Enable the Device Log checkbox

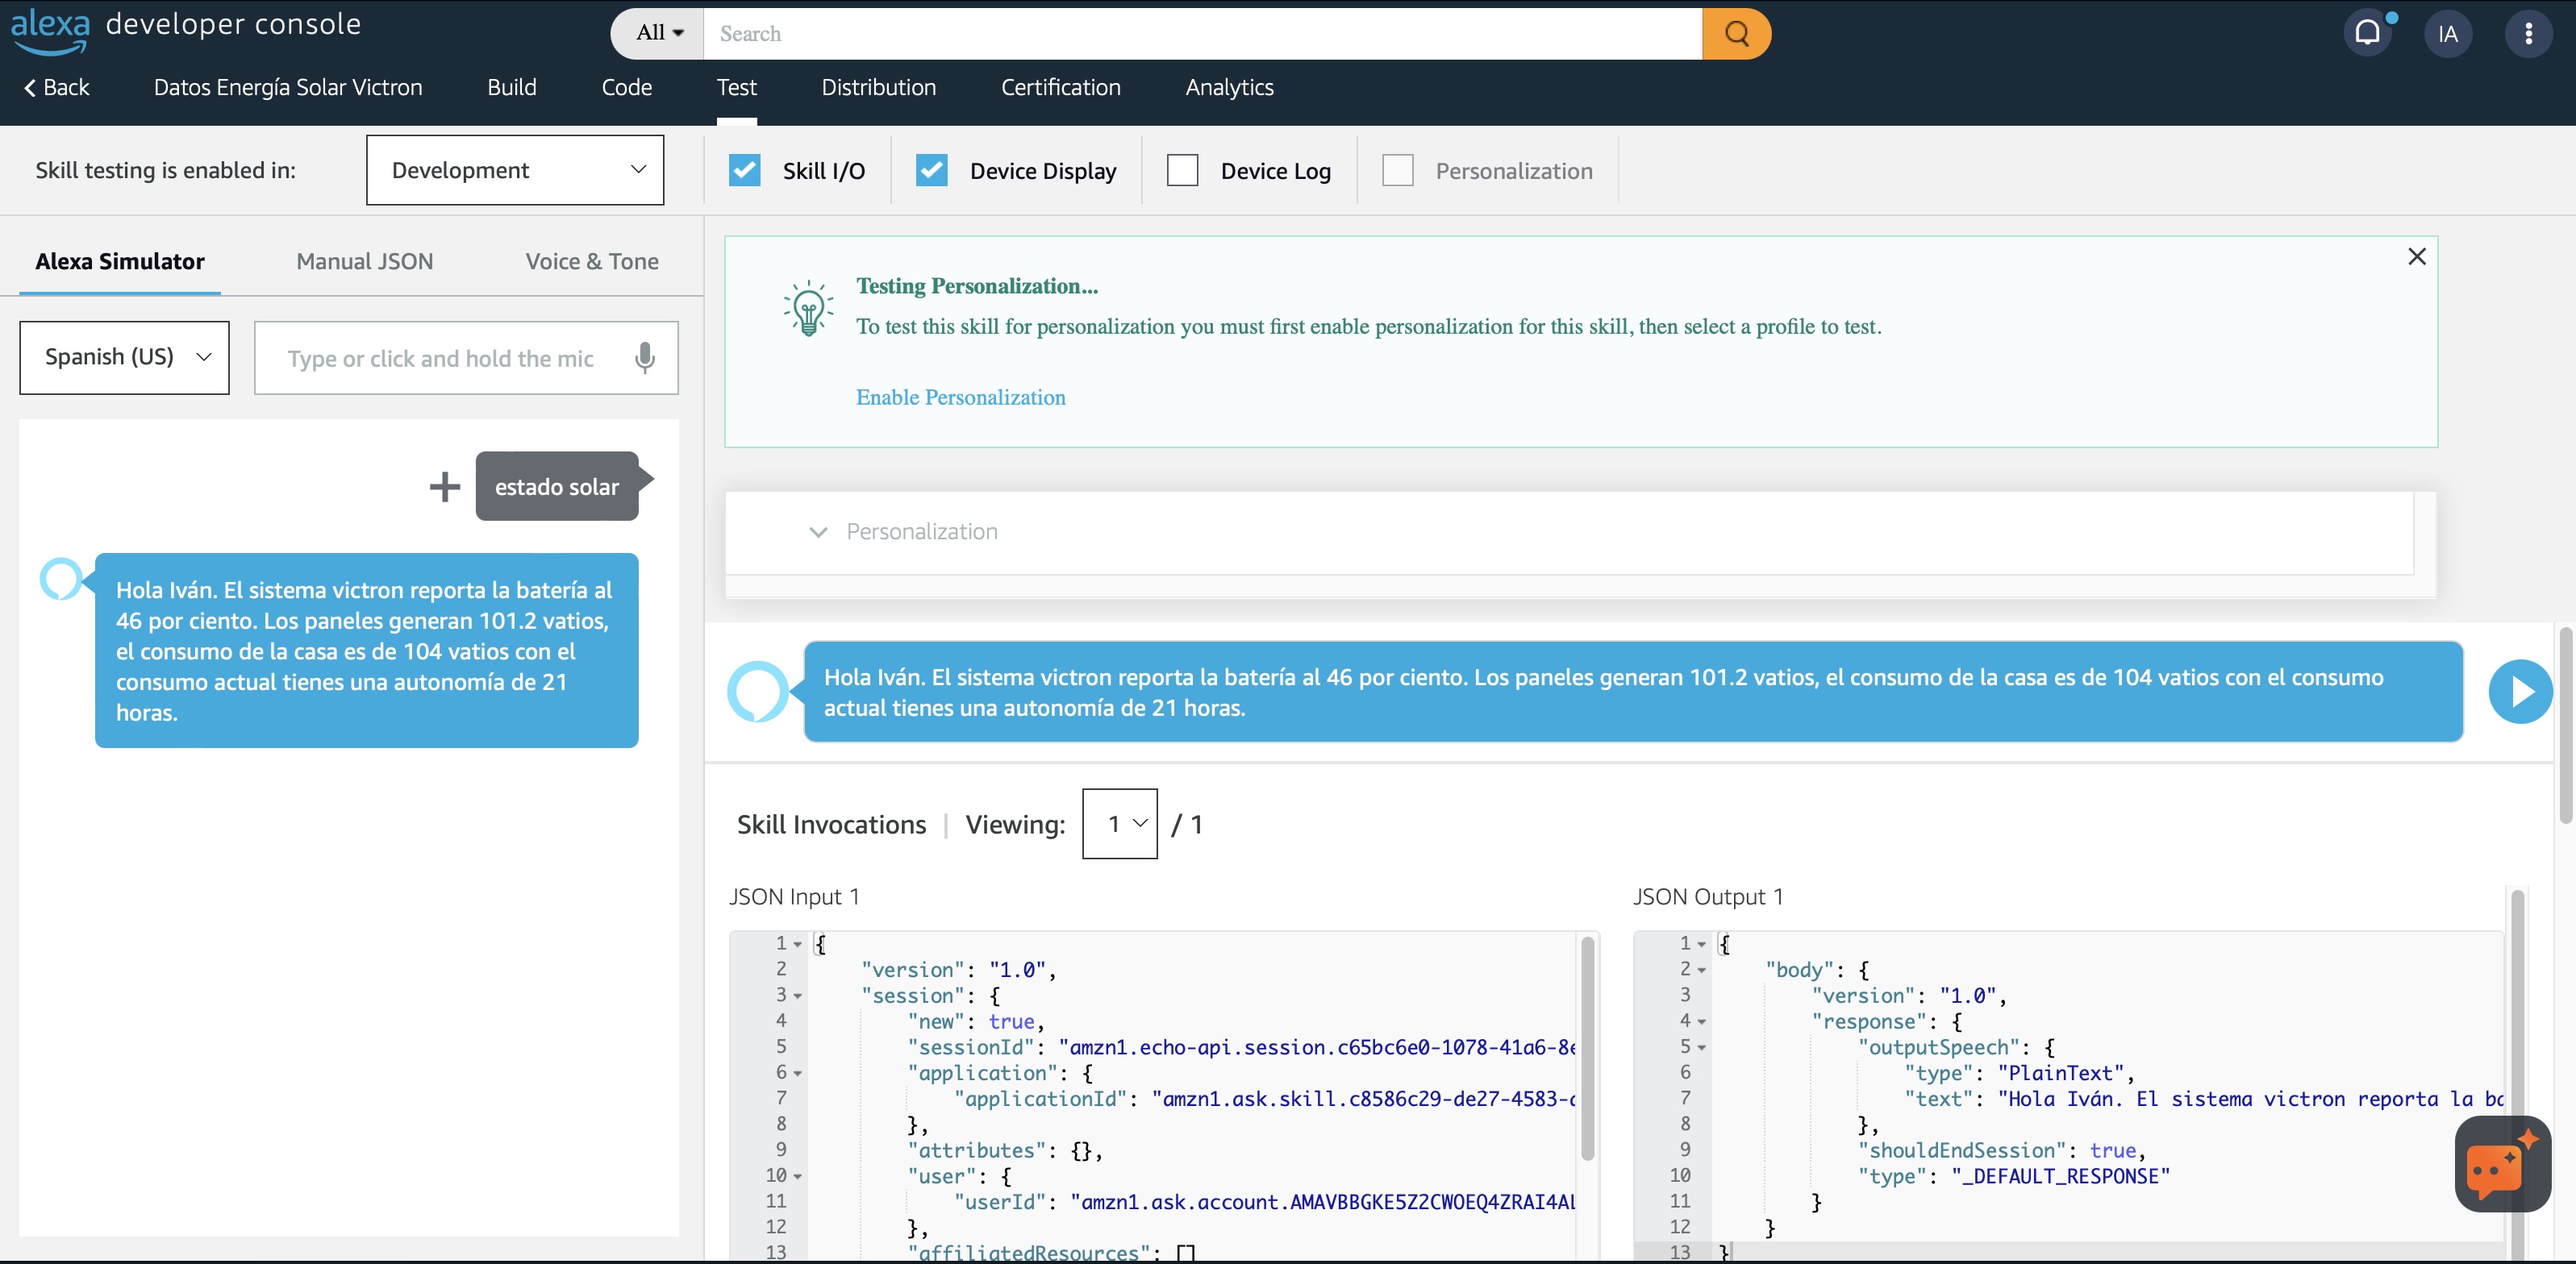(x=1182, y=170)
